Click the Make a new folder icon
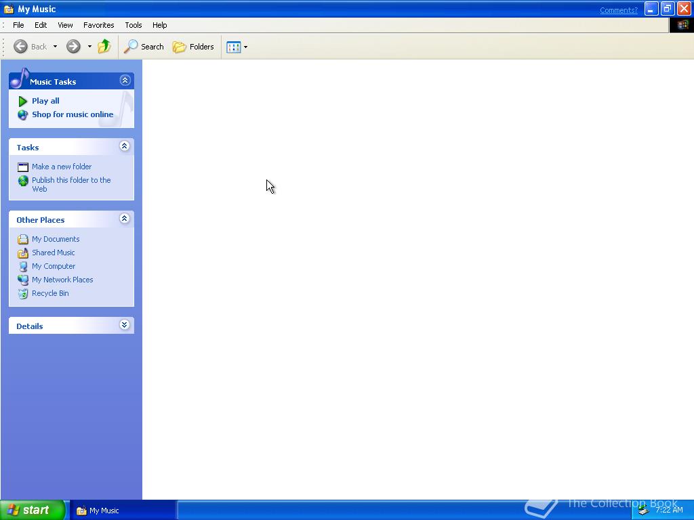This screenshot has height=520, width=694. tap(23, 167)
